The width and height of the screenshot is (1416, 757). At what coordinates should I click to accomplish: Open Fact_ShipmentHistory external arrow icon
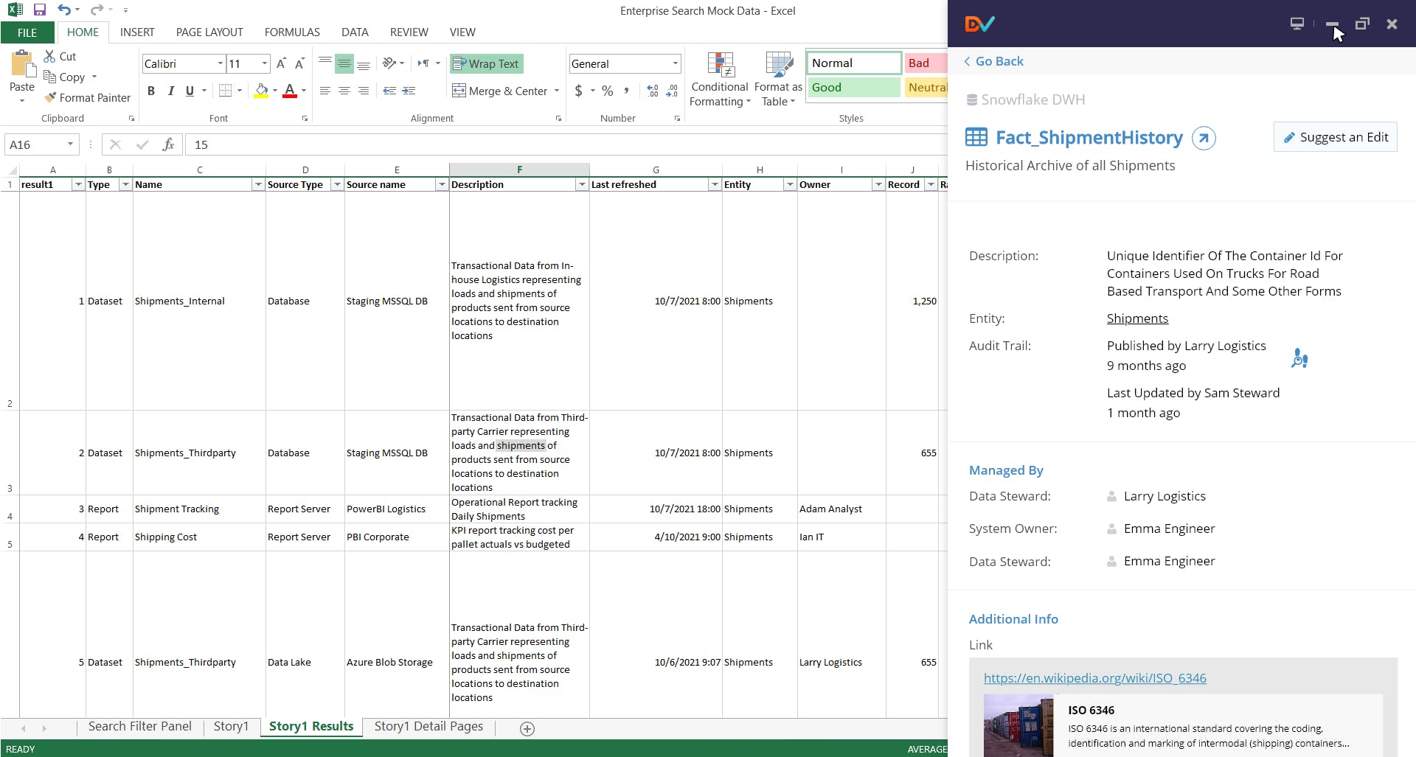pyautogui.click(x=1204, y=138)
